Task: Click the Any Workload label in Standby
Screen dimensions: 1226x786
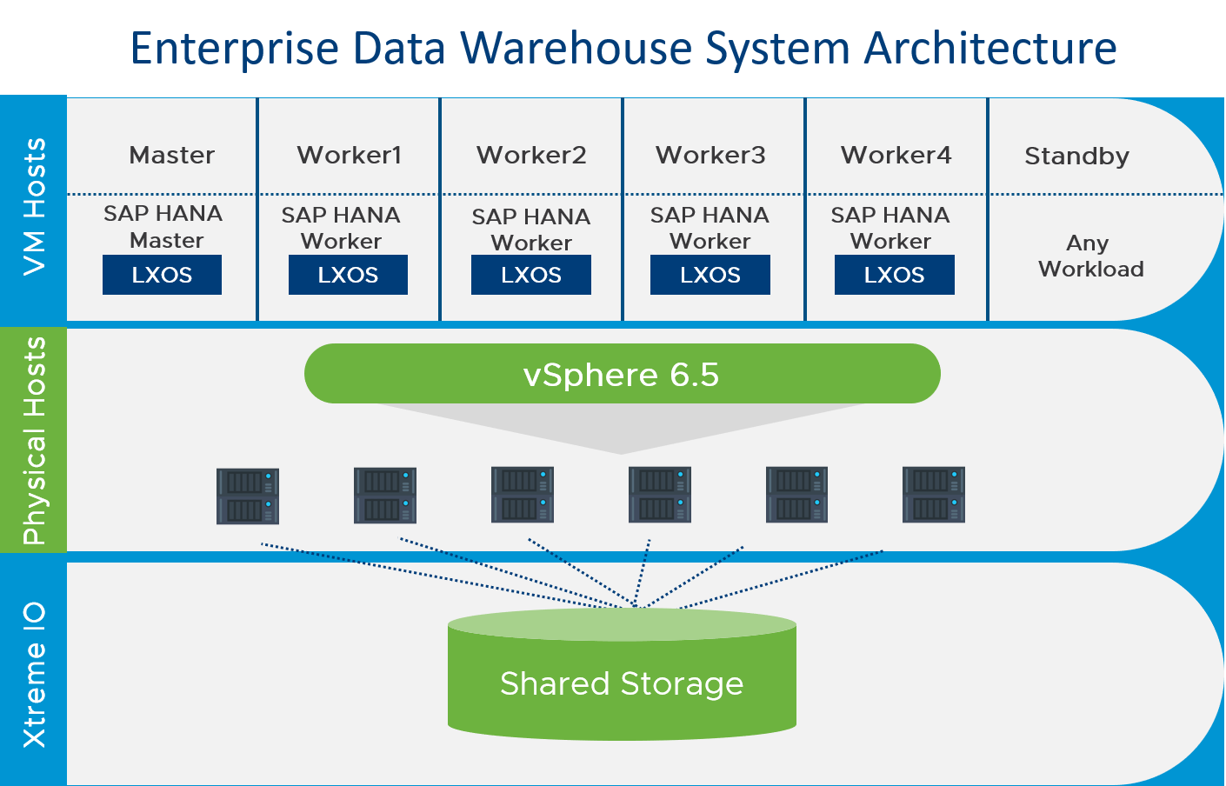Action: 1088,256
